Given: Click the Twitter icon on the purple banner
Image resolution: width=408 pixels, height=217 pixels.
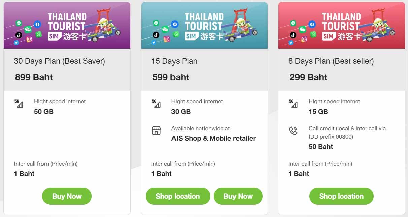Looking at the screenshot, I should coord(16,43).
